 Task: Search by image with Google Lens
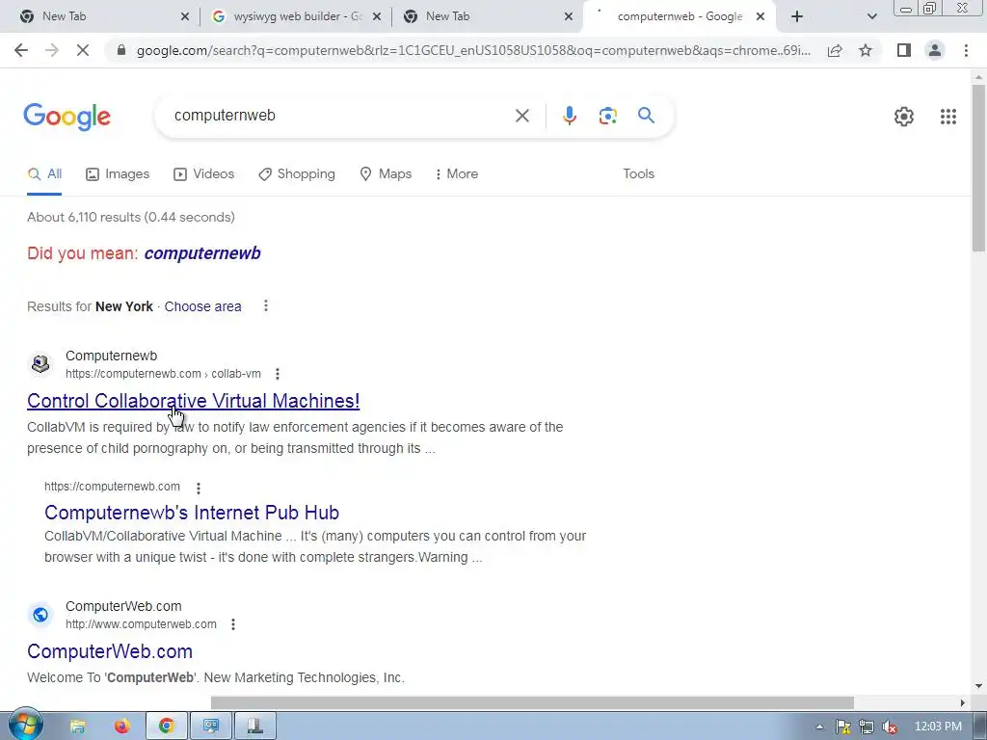tap(607, 116)
